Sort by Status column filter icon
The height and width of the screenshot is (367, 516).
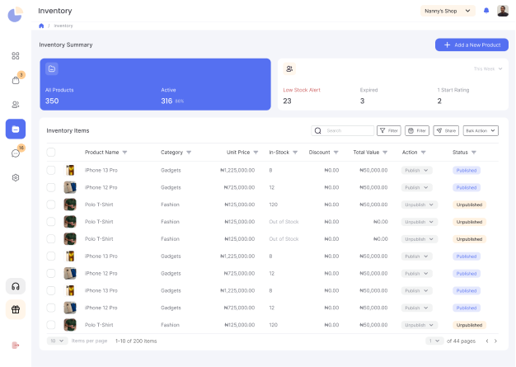coord(473,153)
